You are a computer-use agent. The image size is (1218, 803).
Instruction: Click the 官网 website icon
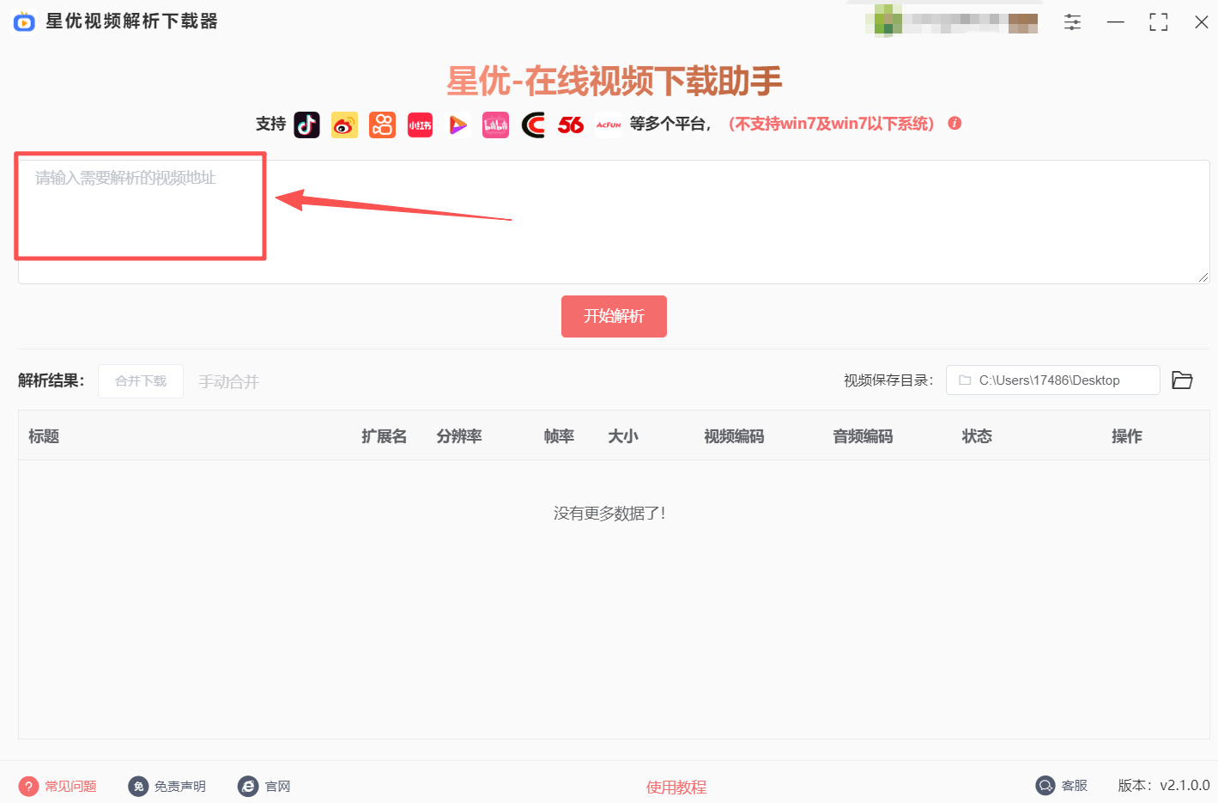click(248, 785)
